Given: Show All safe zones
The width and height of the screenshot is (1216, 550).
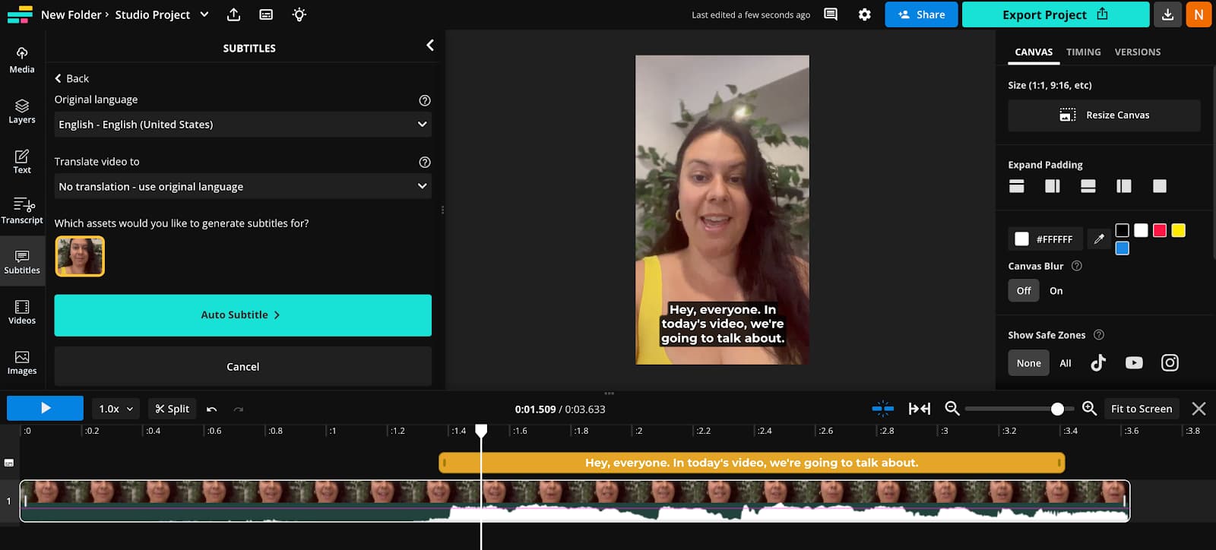Looking at the screenshot, I should click(x=1065, y=363).
